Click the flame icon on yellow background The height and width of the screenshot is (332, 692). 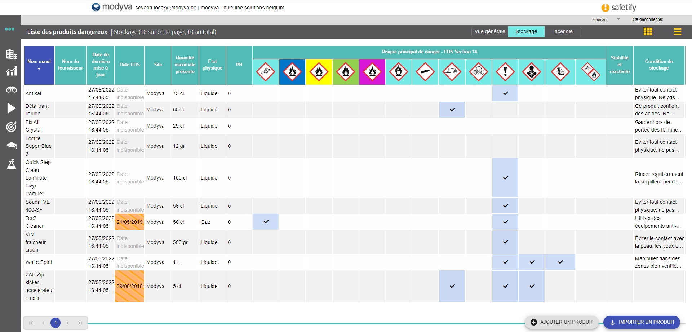(x=319, y=72)
